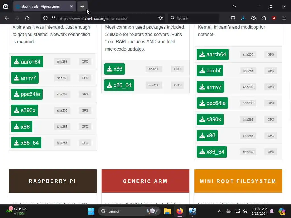Download x86 image in middle column
This screenshot has height=218, width=291.
115,69
